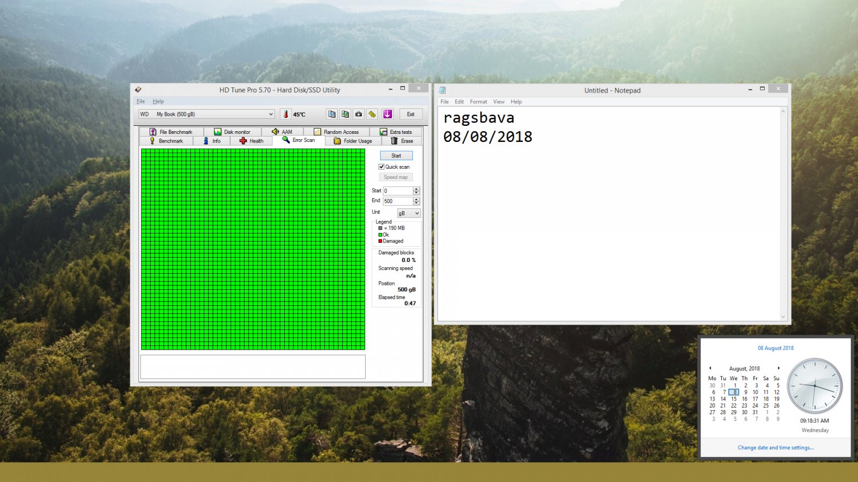Click the copy screenshot to clipboard icon

[345, 114]
